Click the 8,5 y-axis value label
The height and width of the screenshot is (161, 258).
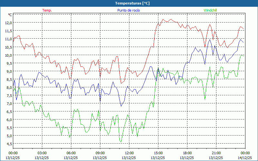click(x=8, y=79)
